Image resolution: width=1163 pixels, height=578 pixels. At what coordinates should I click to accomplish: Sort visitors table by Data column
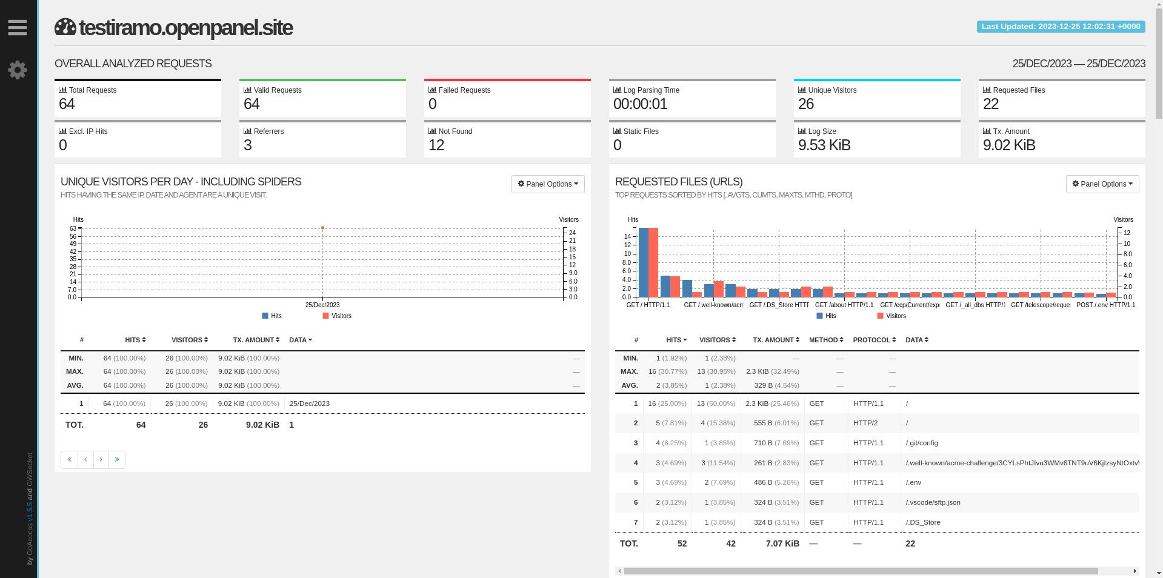(x=301, y=340)
